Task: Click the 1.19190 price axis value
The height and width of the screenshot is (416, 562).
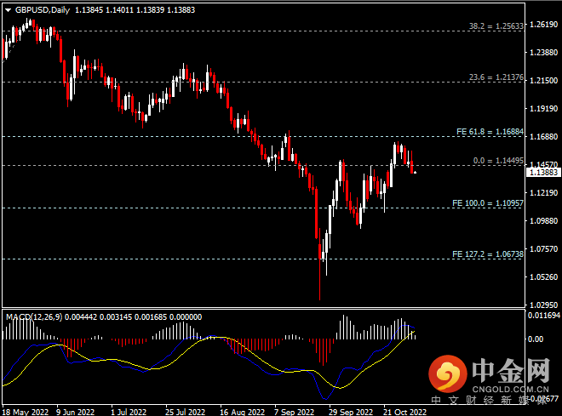Action: pos(544,109)
